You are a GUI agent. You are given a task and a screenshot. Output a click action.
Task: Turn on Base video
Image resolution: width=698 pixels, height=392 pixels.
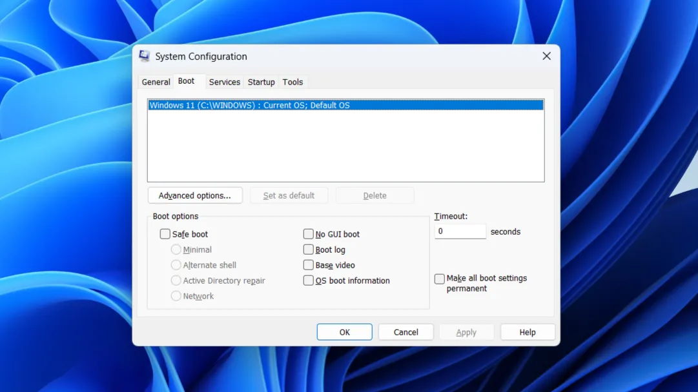tap(309, 265)
